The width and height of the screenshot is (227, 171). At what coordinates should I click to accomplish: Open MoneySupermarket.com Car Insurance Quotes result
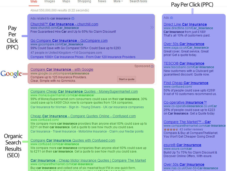tap(84, 91)
